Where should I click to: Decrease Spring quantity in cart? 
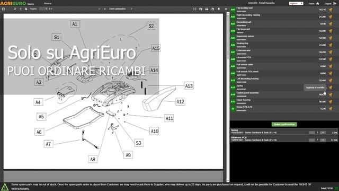point(312,133)
